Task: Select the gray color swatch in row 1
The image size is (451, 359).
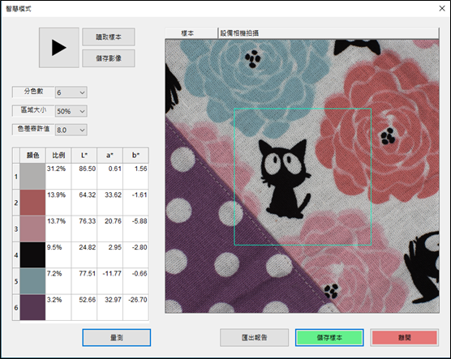Action: [32, 176]
